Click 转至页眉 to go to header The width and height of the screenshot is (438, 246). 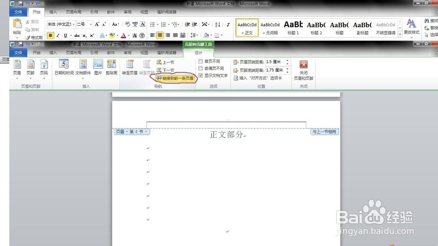[130, 67]
